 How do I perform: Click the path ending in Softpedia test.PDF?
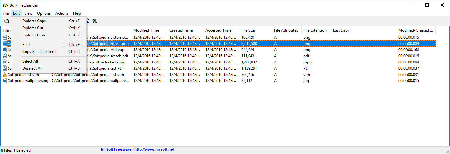(106, 68)
